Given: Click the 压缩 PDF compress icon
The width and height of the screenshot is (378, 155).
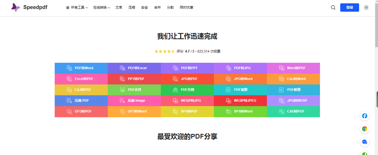Looking at the screenshot, I should [x=70, y=100].
